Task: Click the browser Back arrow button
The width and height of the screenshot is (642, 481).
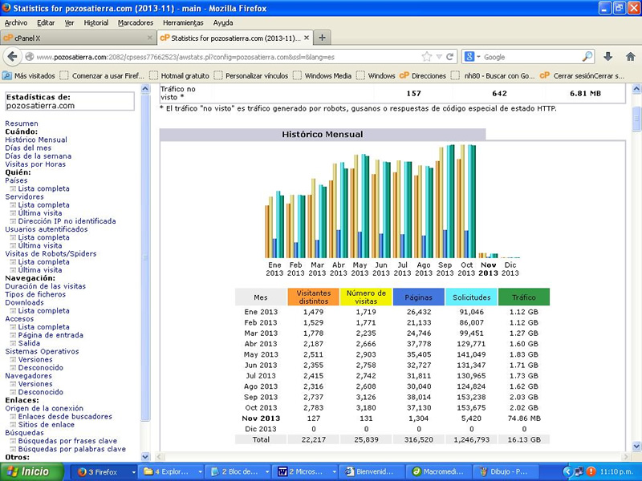Action: pyautogui.click(x=11, y=57)
